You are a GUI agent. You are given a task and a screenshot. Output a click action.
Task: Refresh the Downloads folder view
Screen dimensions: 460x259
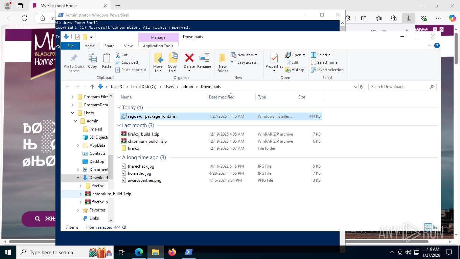(x=362, y=87)
